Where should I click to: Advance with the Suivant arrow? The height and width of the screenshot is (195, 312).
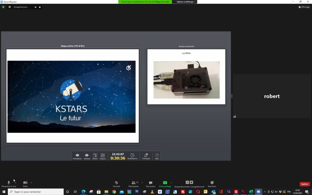(87, 156)
